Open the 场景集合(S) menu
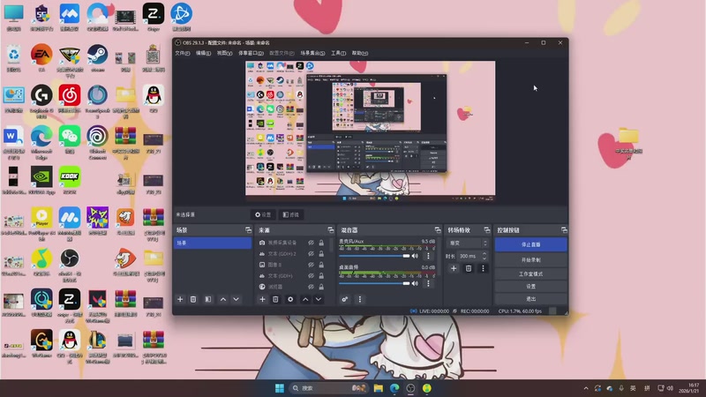706x397 pixels. pyautogui.click(x=312, y=53)
